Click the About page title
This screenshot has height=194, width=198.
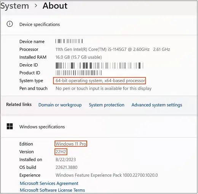(x=55, y=6)
